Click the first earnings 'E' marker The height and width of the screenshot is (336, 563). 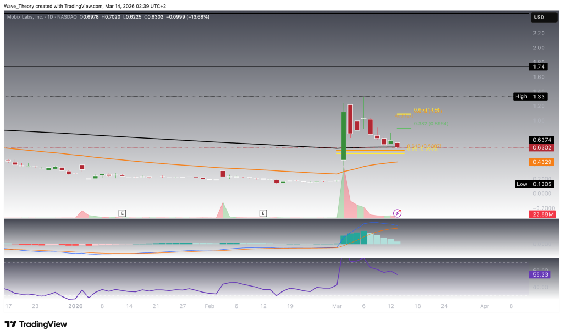point(122,212)
